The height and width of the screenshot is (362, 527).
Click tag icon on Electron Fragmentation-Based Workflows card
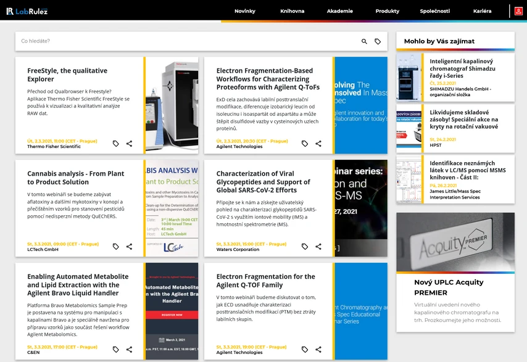coord(305,144)
